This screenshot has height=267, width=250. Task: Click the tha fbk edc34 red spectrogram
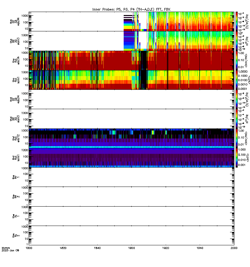point(131,60)
